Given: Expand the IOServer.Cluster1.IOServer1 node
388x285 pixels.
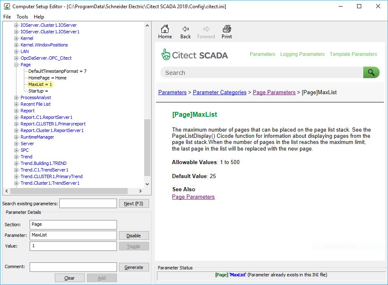Looking at the screenshot, I should pos(16,32).
